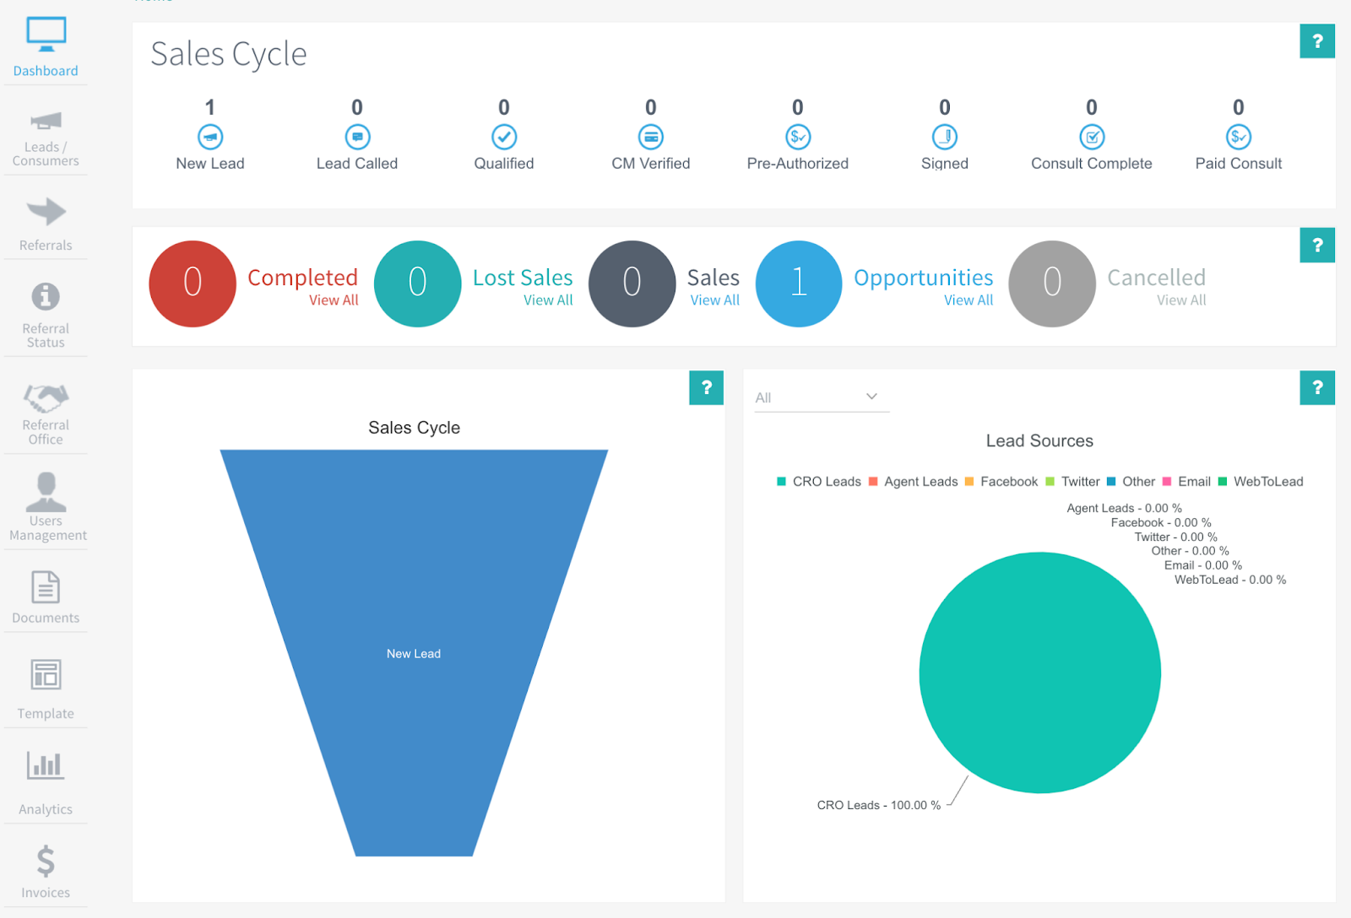Click the Lead Sources chart title

1039,441
